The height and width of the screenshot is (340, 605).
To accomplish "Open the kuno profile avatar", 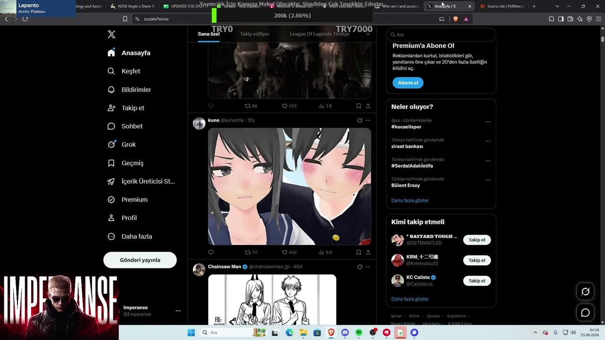I will click(199, 123).
